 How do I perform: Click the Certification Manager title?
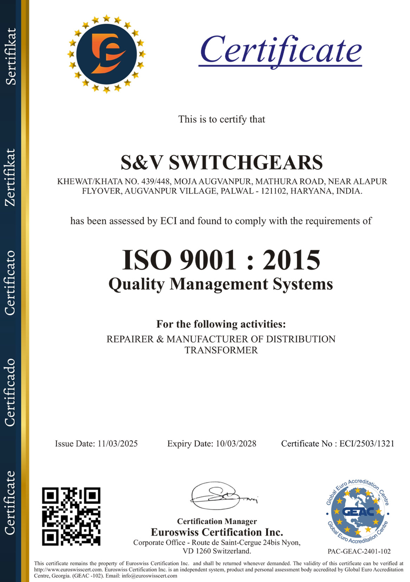click(217, 521)
